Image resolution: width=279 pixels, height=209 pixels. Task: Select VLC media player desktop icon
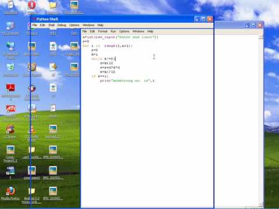pyautogui.click(x=32, y=134)
